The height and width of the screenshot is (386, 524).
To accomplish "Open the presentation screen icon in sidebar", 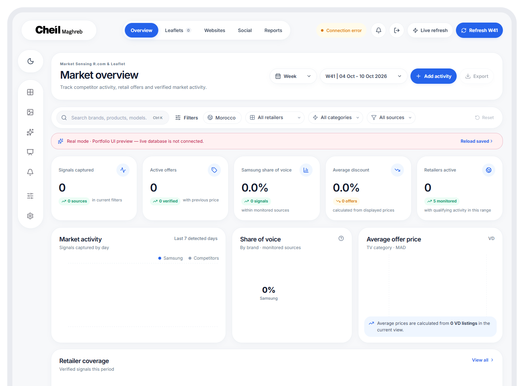I will pos(30,152).
